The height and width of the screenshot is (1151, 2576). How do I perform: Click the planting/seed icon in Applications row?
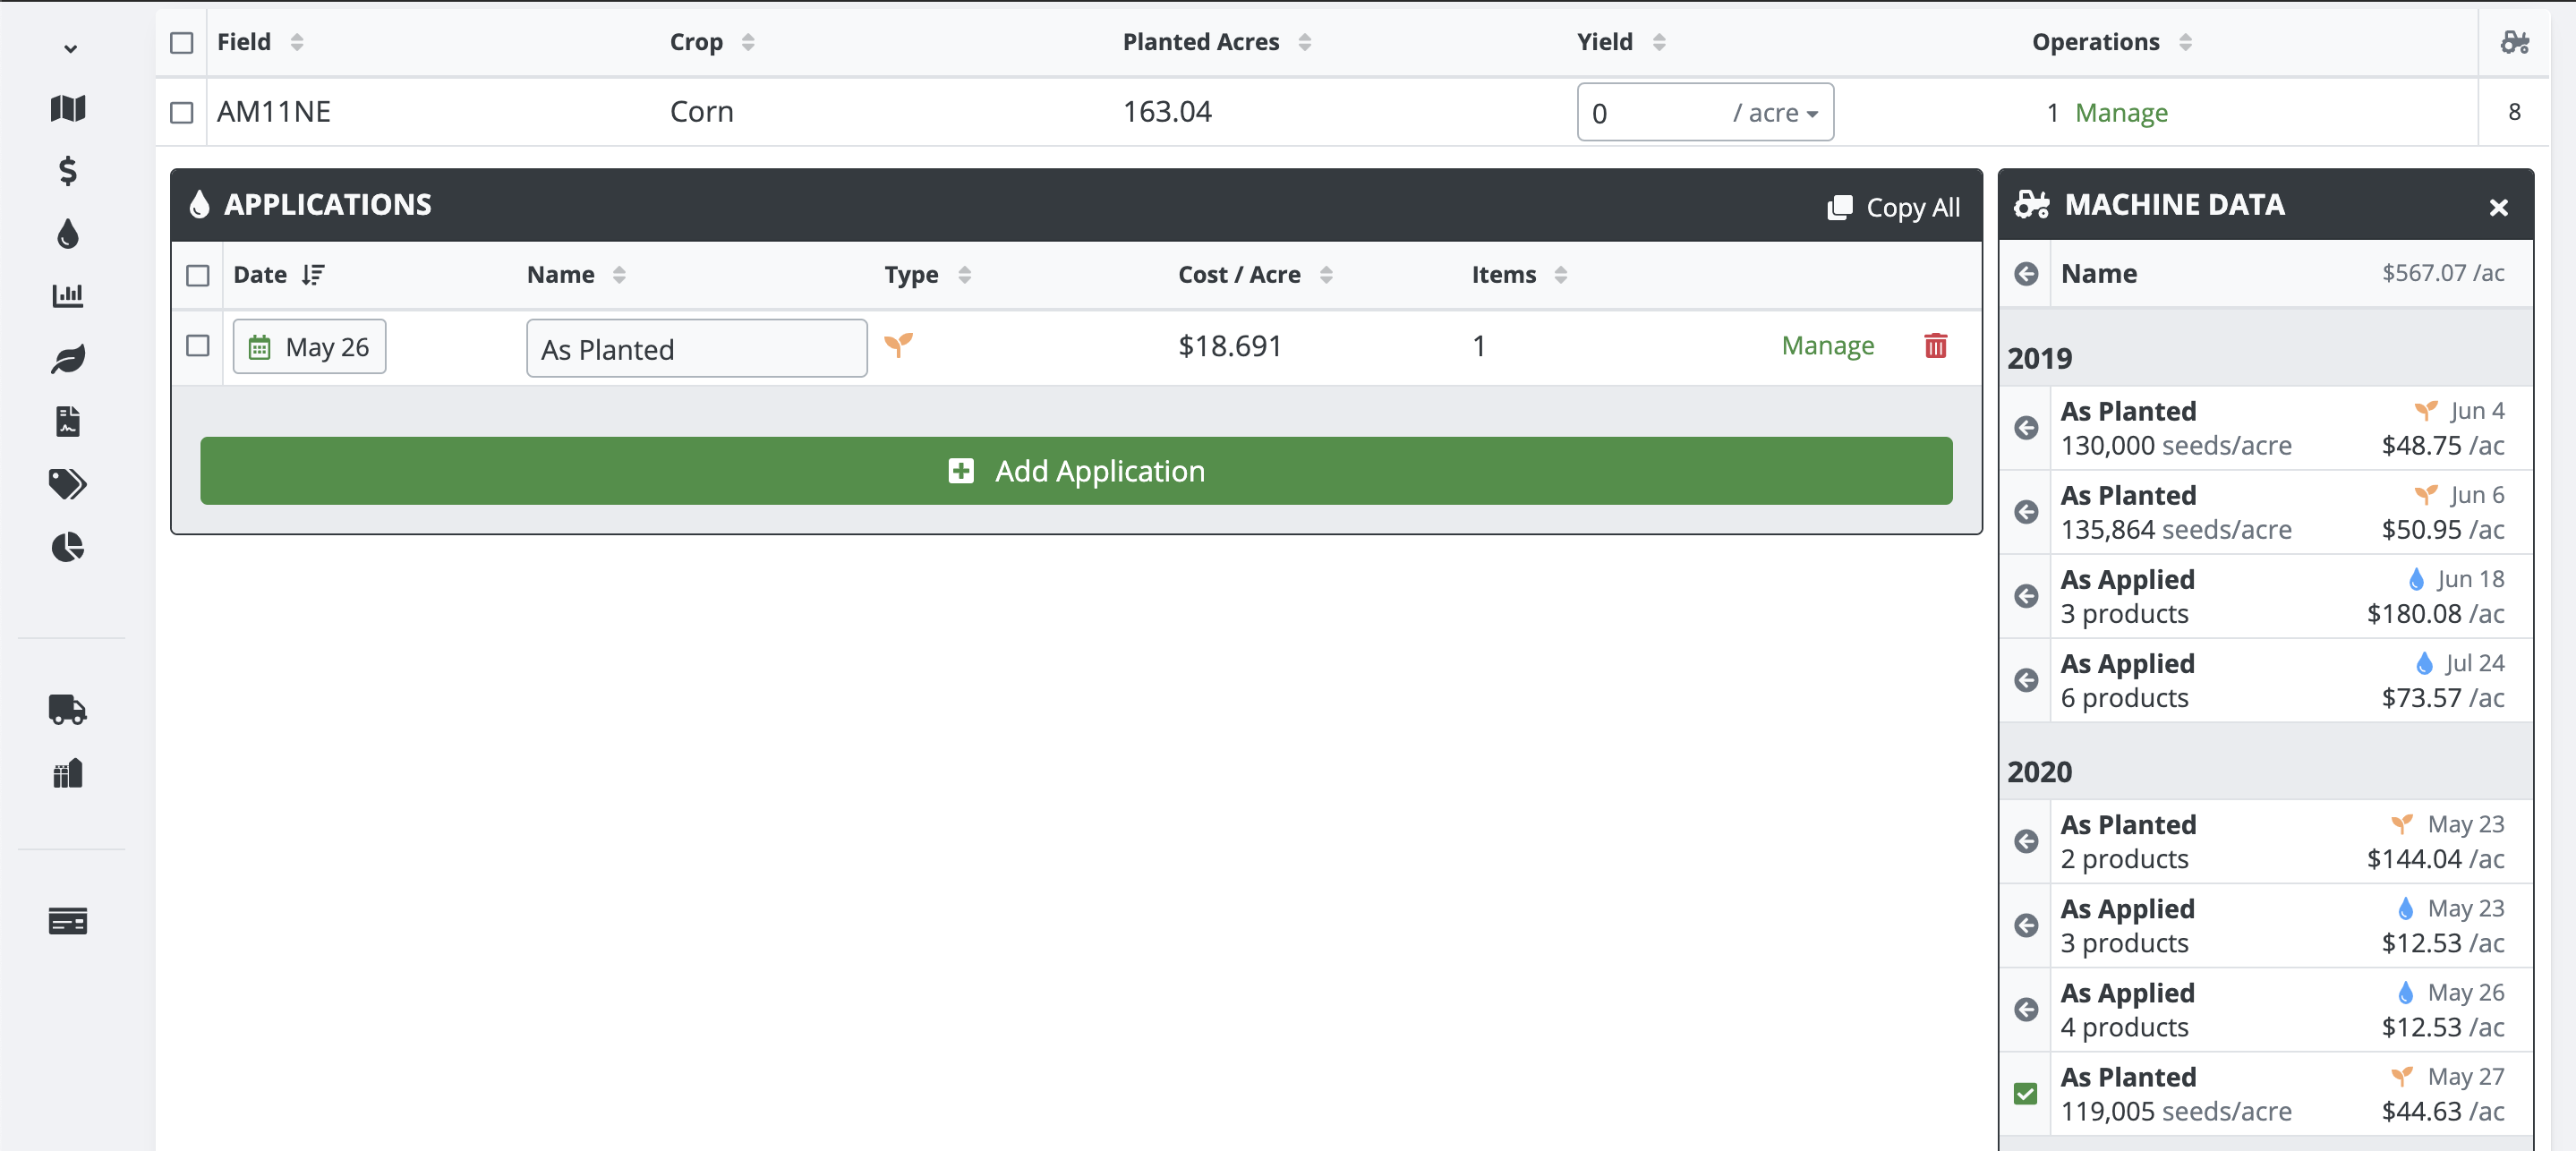(899, 343)
